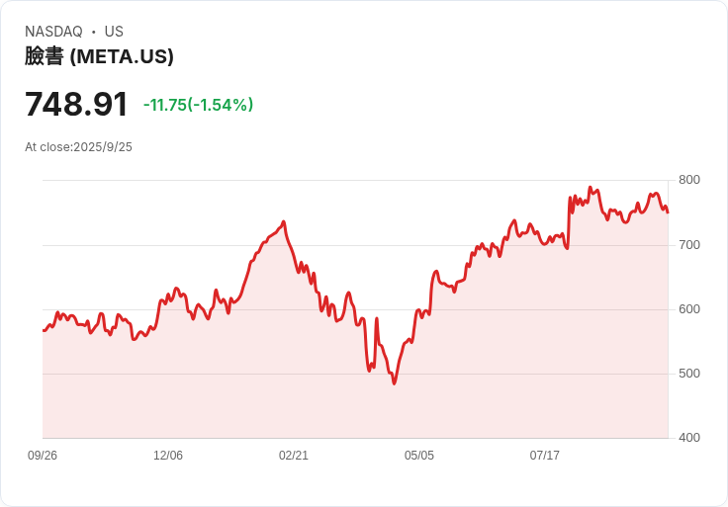Click the 09/26 date axis label
Screen dimensions: 728x507
43,456
